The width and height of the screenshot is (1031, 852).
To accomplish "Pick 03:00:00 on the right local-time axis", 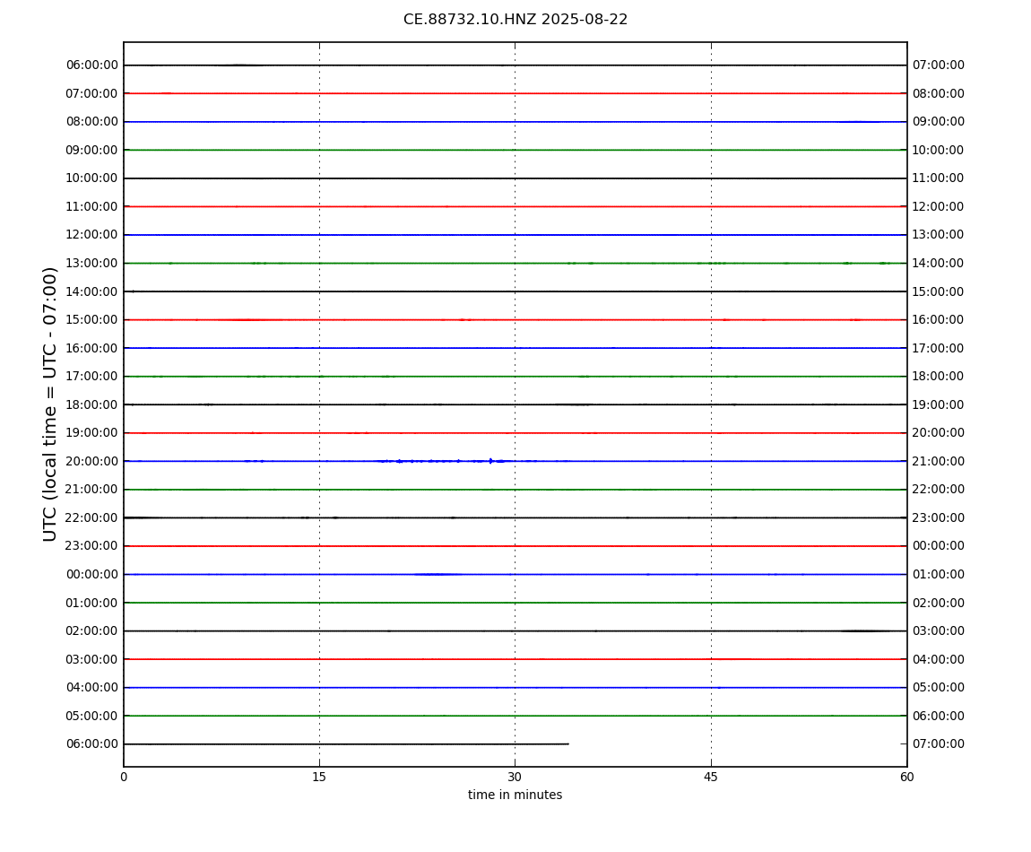I will point(939,631).
